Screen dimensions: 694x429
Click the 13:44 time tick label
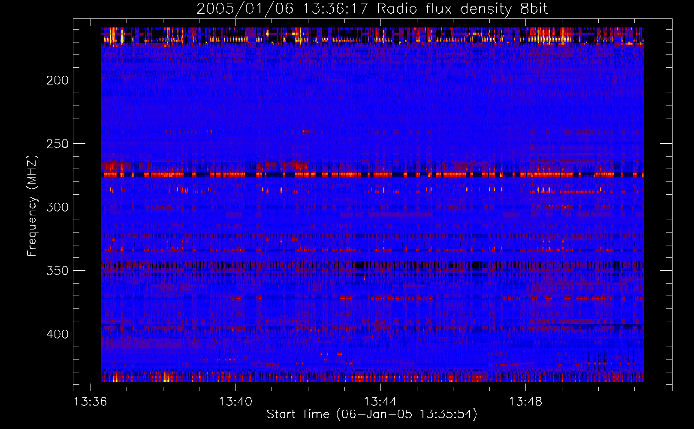(x=380, y=402)
